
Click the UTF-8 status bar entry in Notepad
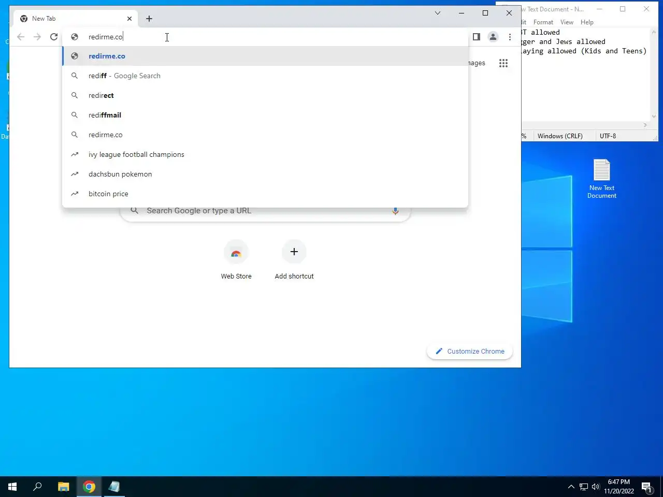tap(608, 136)
